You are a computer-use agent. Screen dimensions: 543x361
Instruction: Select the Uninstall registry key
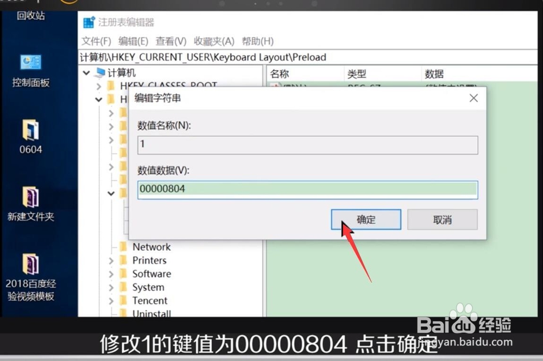151,313
